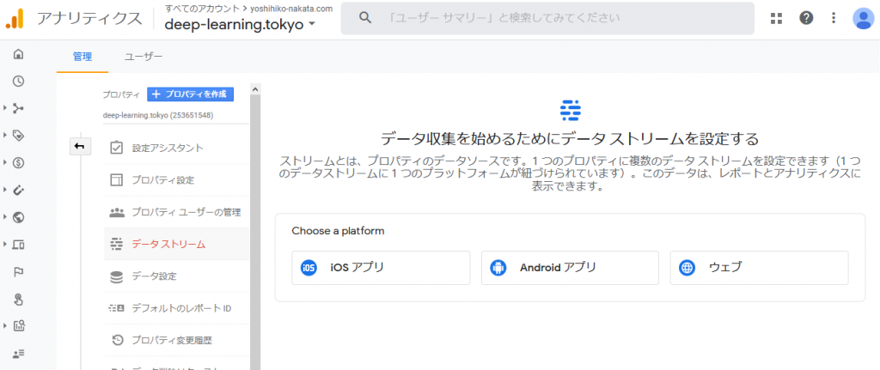
Task: Open デフォルトのレポート ID menu item
Action: (176, 308)
